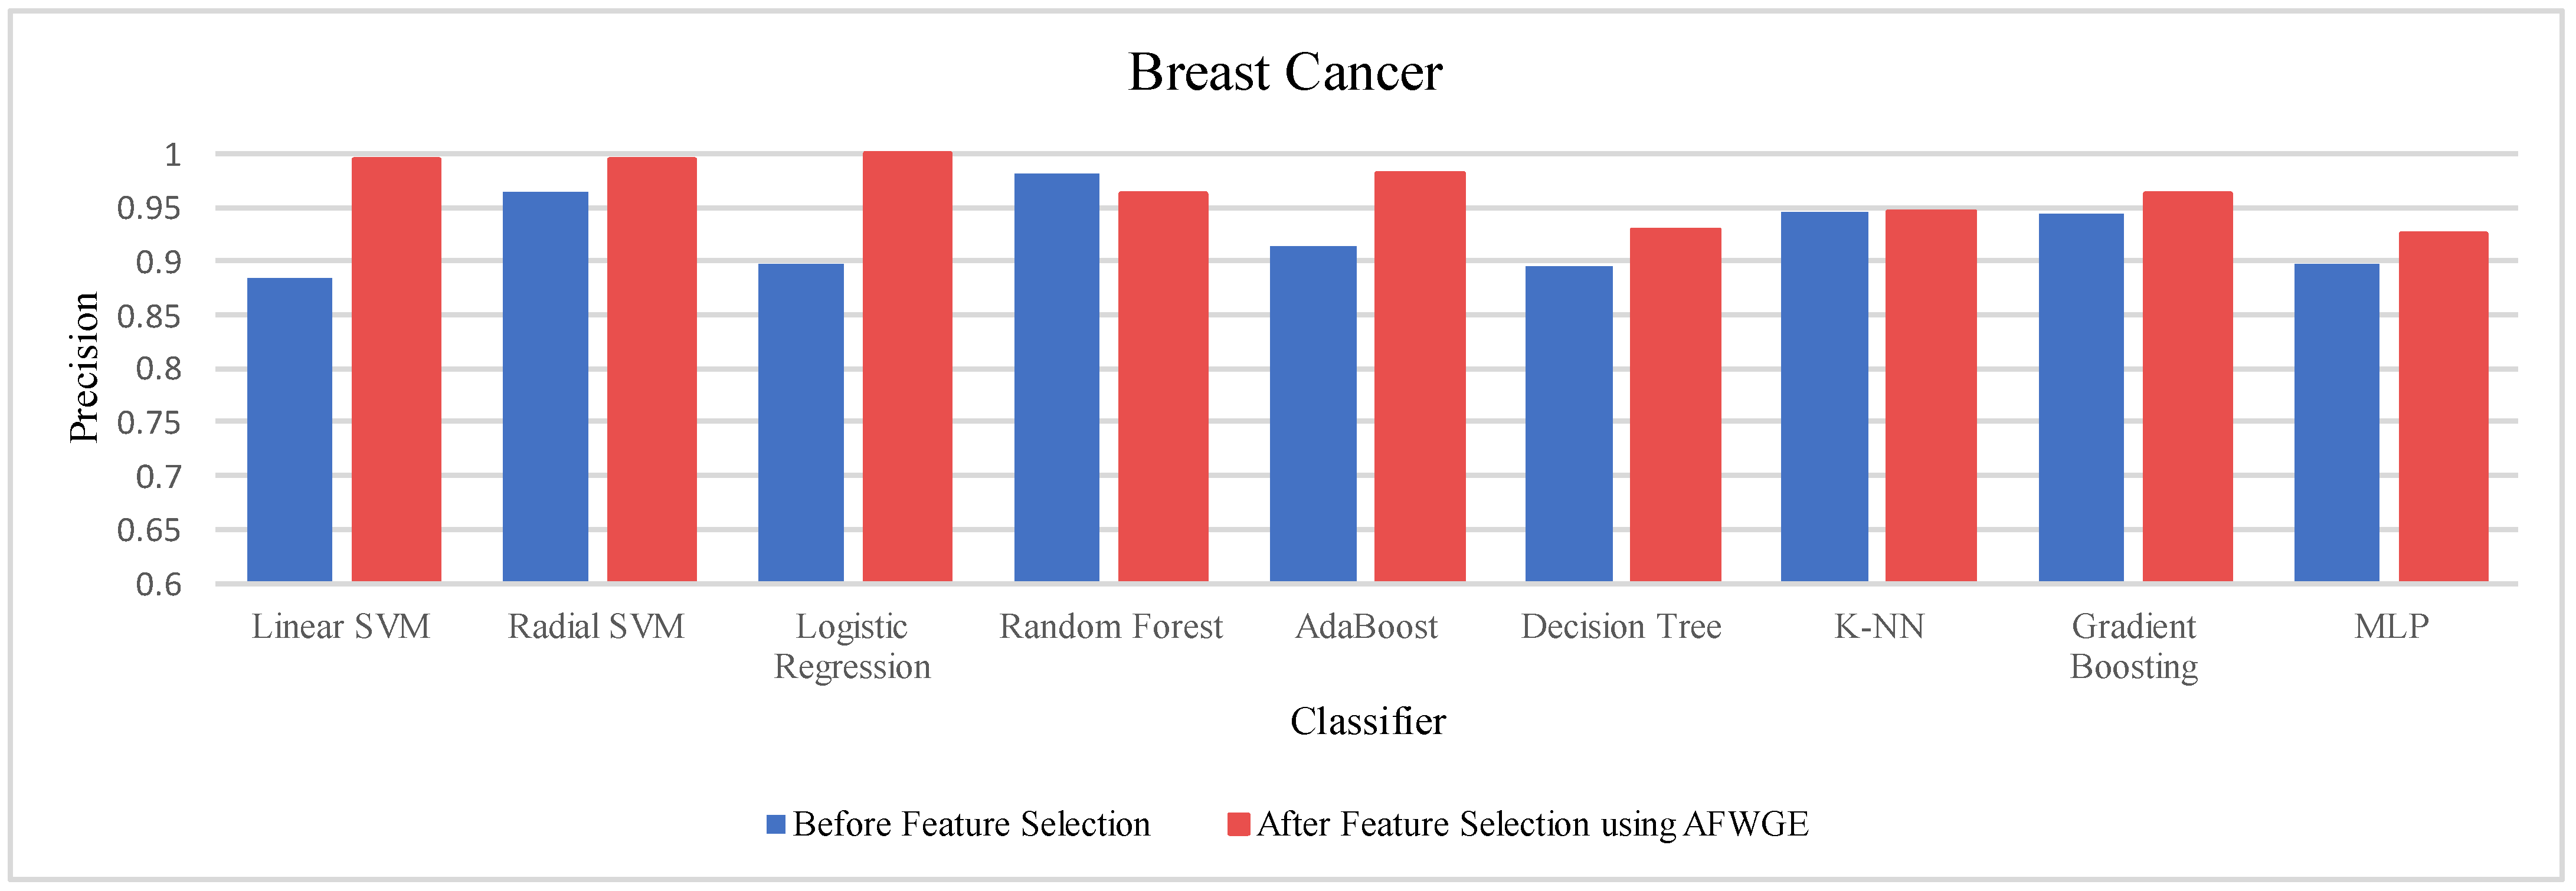The height and width of the screenshot is (891, 2576).
Task: Click the red MLP bar
Action: pyautogui.click(x=2443, y=406)
